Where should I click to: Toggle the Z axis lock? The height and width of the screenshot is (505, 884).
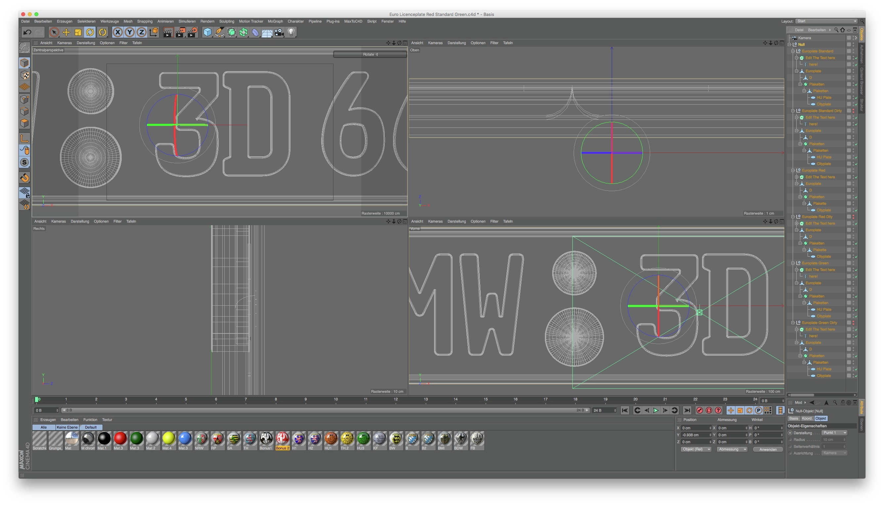click(141, 32)
